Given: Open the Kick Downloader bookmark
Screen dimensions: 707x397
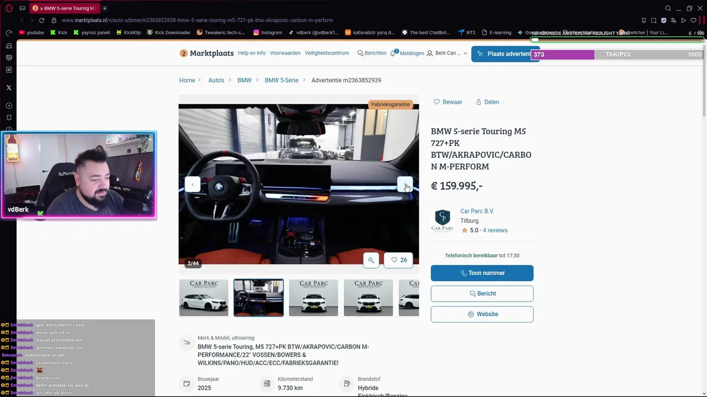Looking at the screenshot, I should [168, 33].
